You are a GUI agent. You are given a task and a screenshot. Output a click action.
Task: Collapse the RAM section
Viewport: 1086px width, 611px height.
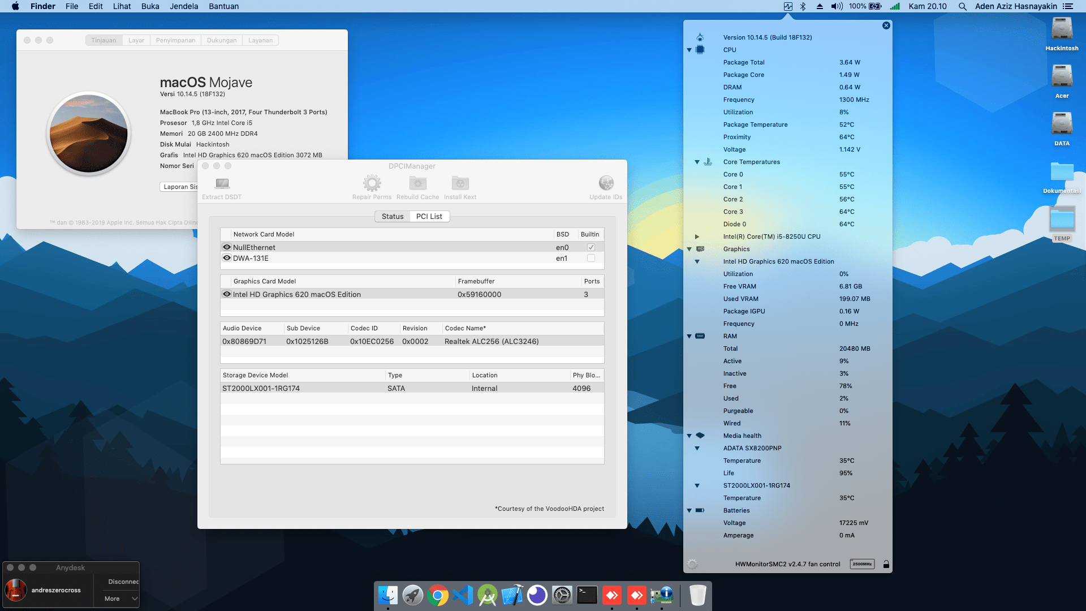pyautogui.click(x=689, y=336)
